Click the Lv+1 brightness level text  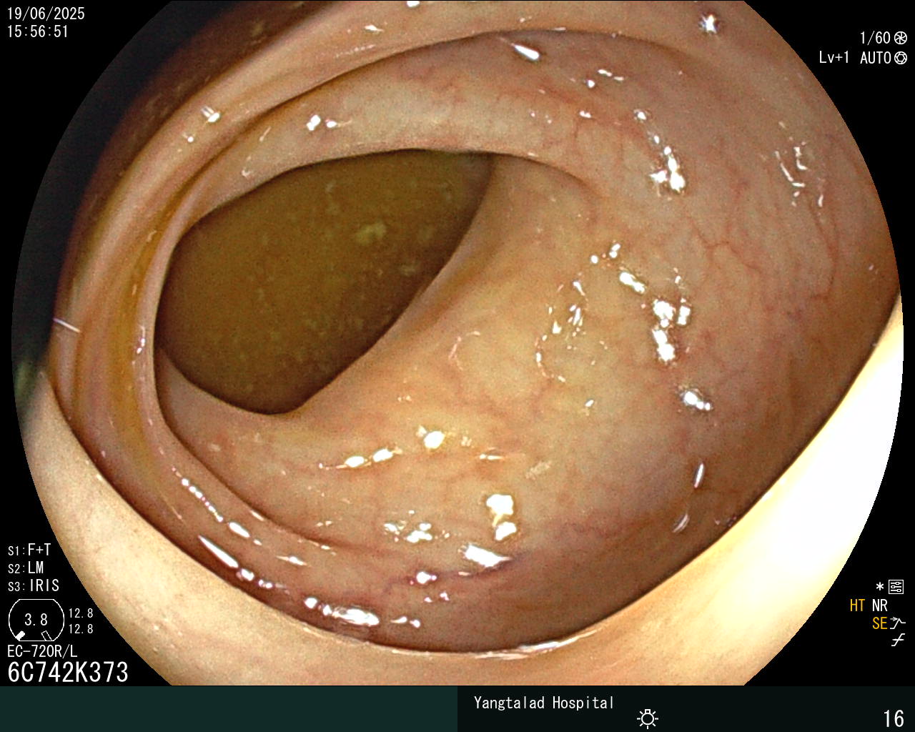[x=834, y=58]
